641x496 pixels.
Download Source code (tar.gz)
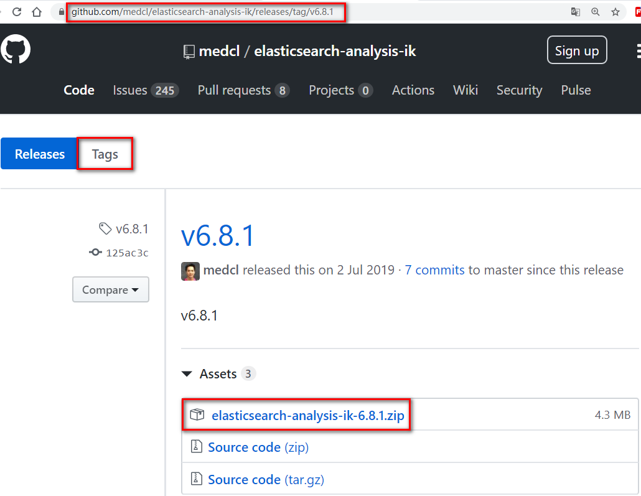(x=266, y=480)
